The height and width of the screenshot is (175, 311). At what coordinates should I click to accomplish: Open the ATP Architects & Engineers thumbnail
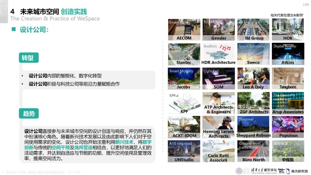219,103
